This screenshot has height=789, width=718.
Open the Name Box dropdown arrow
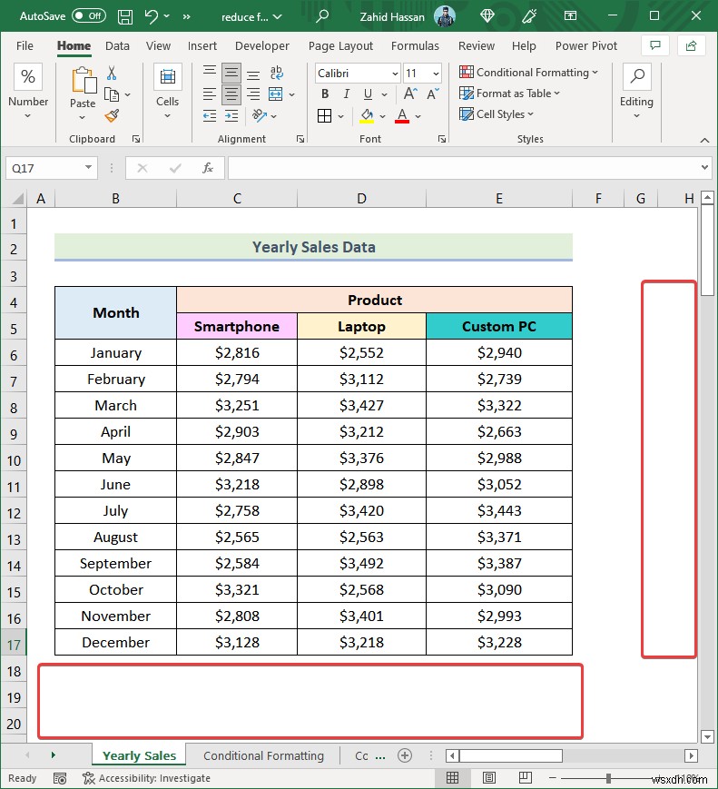(89, 168)
